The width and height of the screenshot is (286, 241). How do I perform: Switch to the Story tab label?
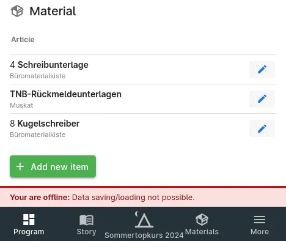[86, 232]
